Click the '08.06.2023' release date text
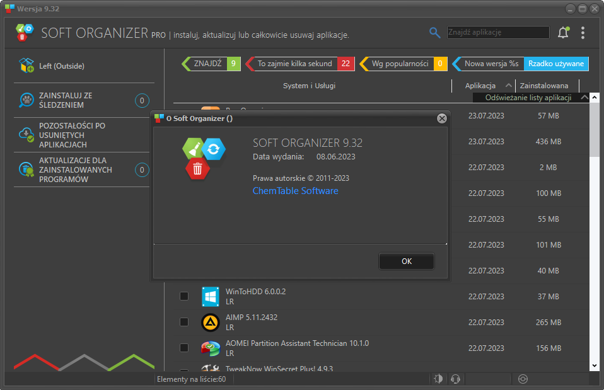The height and width of the screenshot is (390, 604). pyautogui.click(x=335, y=157)
